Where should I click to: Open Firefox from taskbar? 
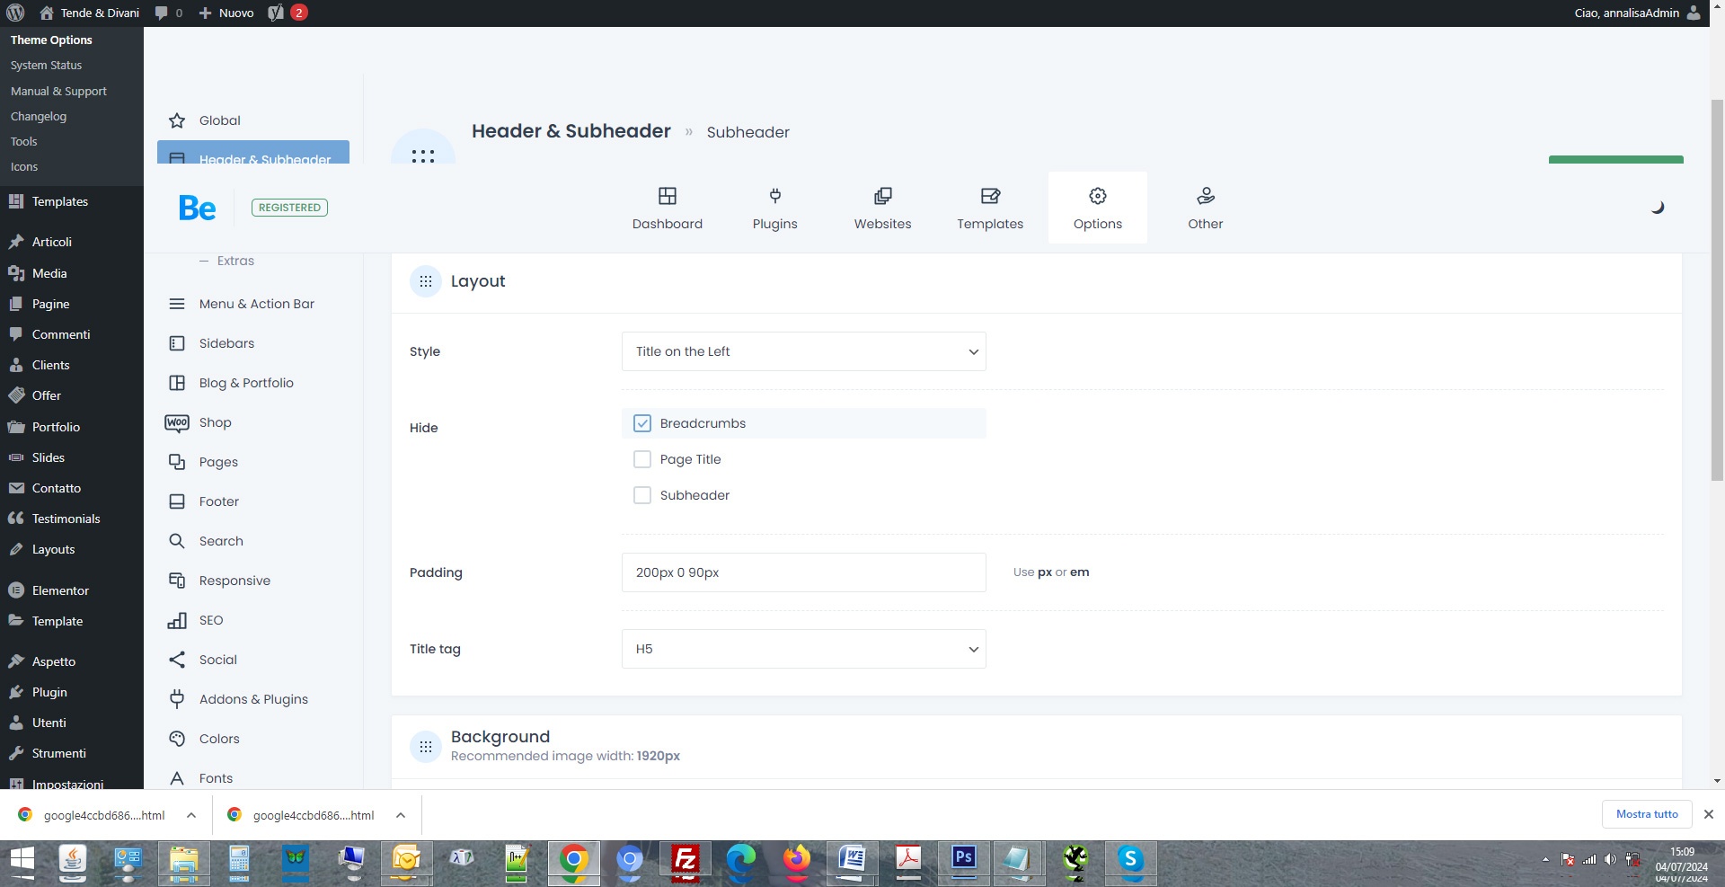point(797,861)
